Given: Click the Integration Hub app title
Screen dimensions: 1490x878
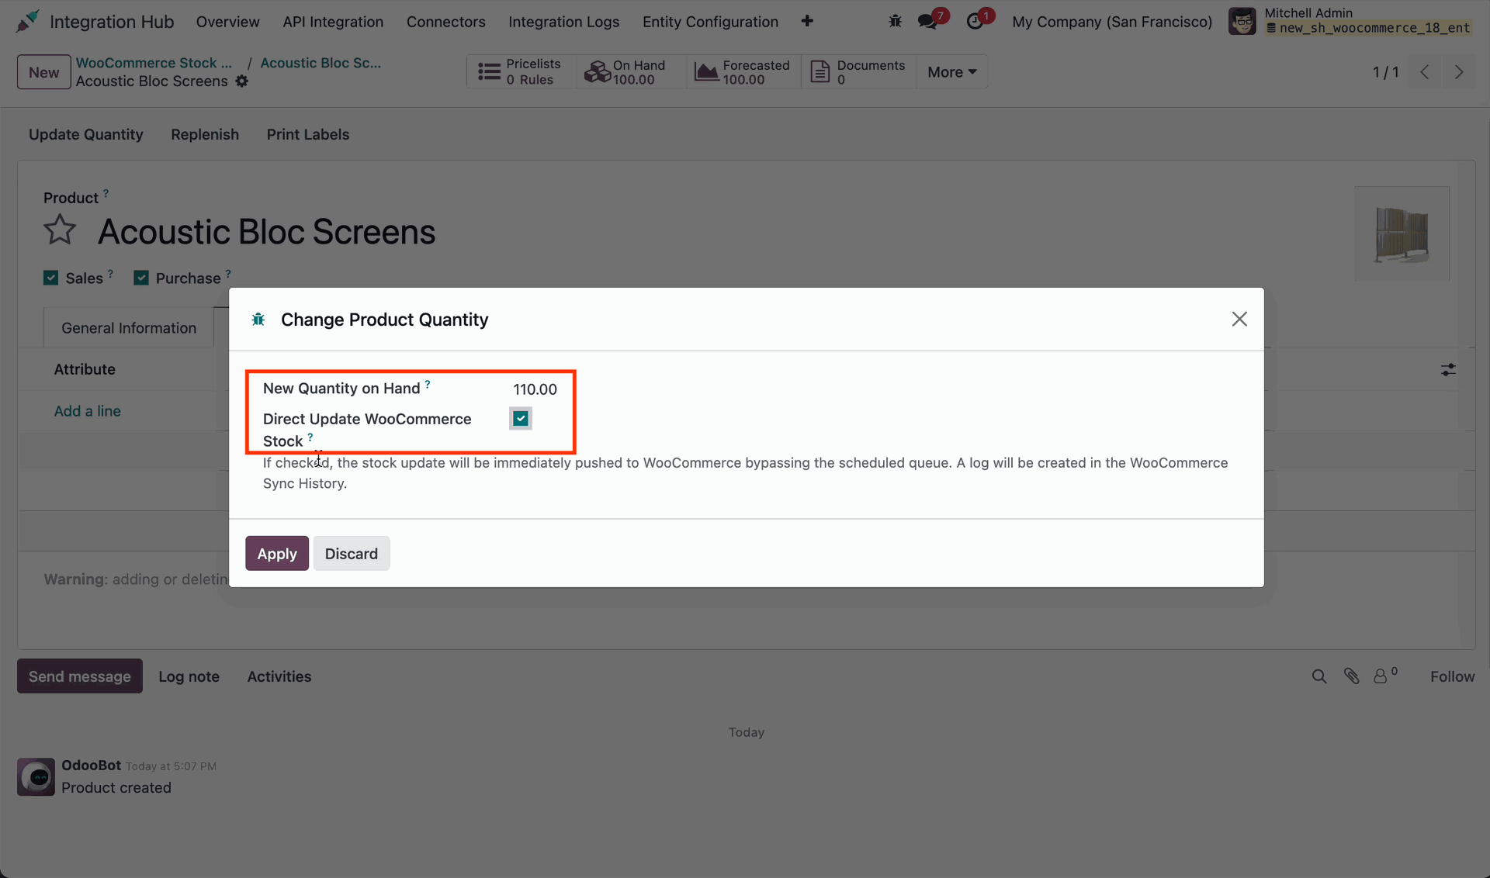Looking at the screenshot, I should 112,22.
